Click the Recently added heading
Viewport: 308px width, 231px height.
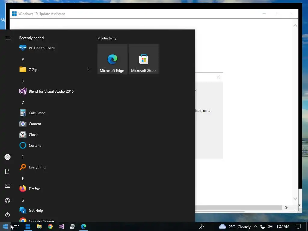click(x=31, y=38)
